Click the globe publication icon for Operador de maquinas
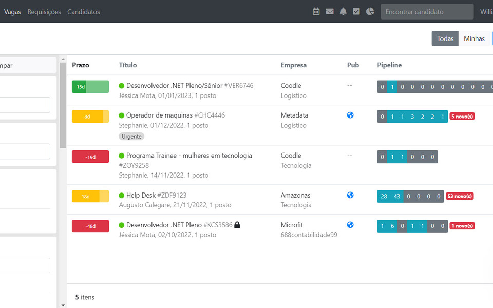493x308 pixels. 350,115
